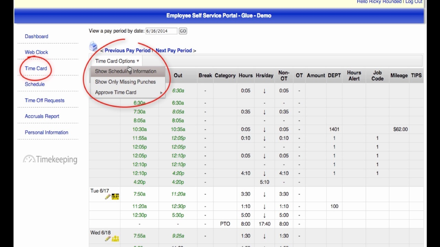
Task: Expand the Approve Time Card submenu
Action: [116, 92]
